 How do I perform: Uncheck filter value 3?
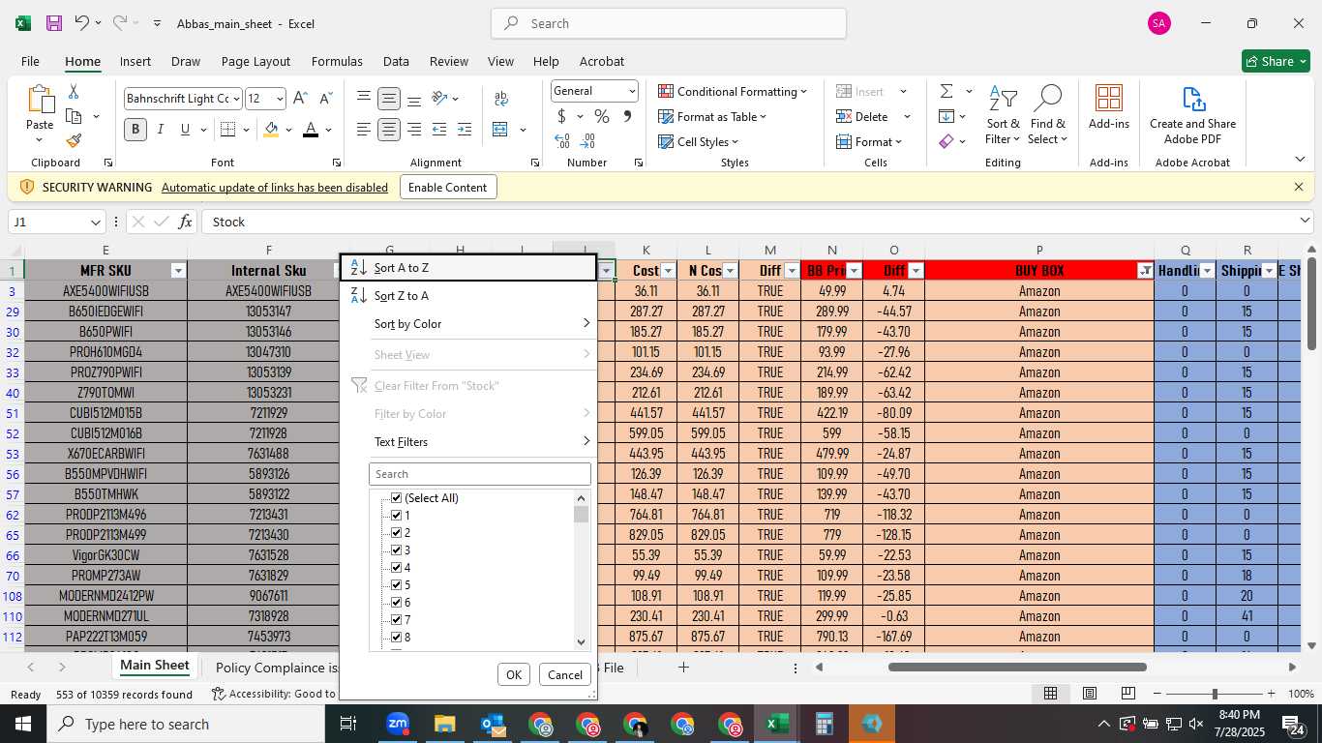tap(396, 550)
